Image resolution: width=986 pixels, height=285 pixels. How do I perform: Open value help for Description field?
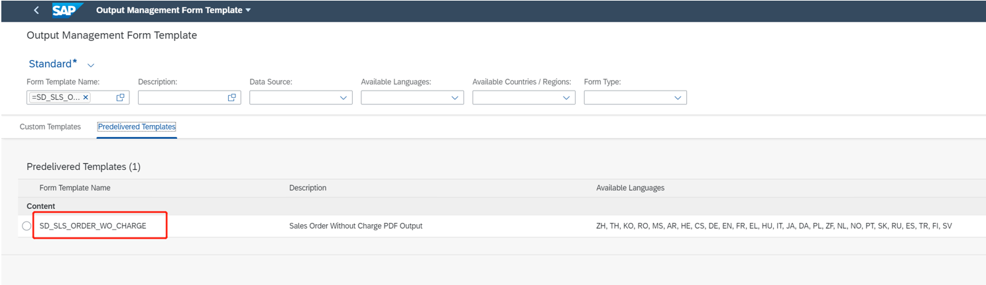tap(232, 97)
